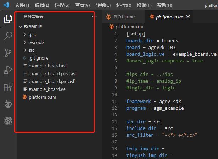218x159 pixels.
Task: Open the Espressif IDF sidebar icon
Action: pyautogui.click(x=8, y=121)
